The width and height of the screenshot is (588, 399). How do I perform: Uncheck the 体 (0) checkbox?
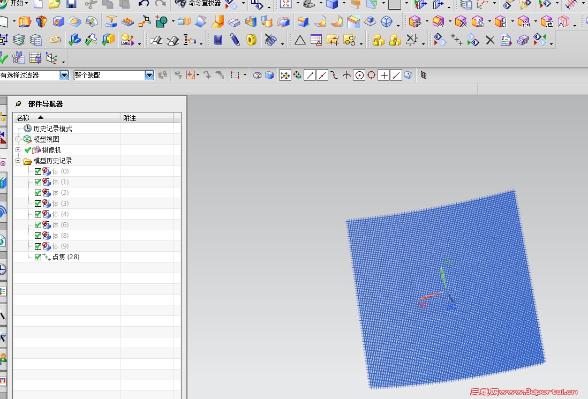tap(38, 171)
